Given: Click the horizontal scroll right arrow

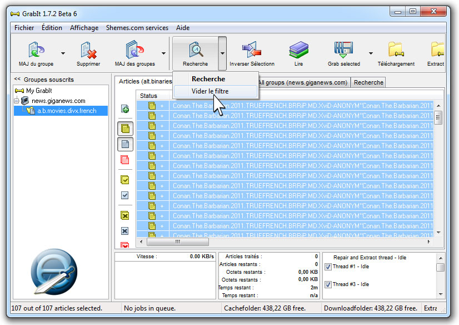Looking at the screenshot, I should pos(428,242).
